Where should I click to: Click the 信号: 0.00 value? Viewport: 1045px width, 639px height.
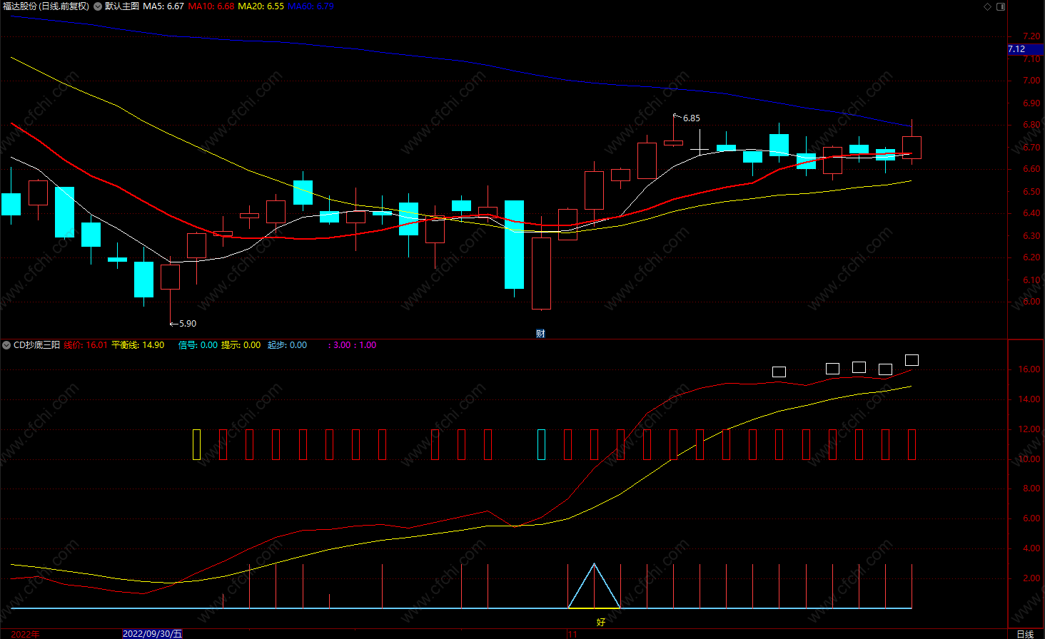[x=198, y=345]
